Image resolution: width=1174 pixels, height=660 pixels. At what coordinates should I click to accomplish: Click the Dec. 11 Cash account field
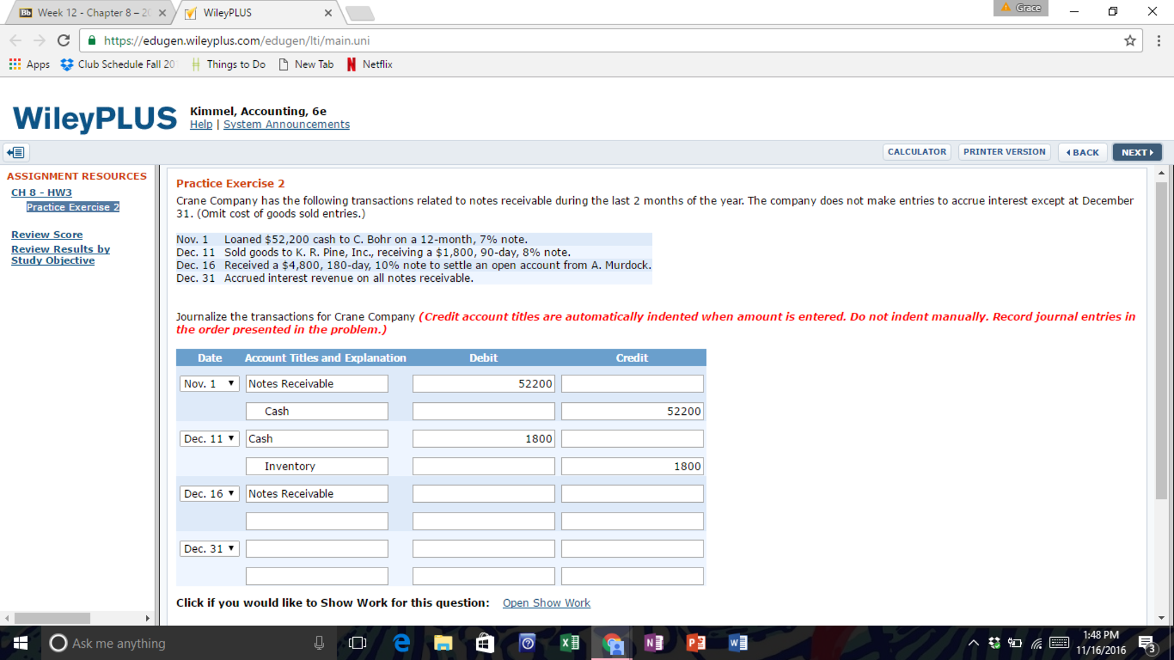pos(317,438)
